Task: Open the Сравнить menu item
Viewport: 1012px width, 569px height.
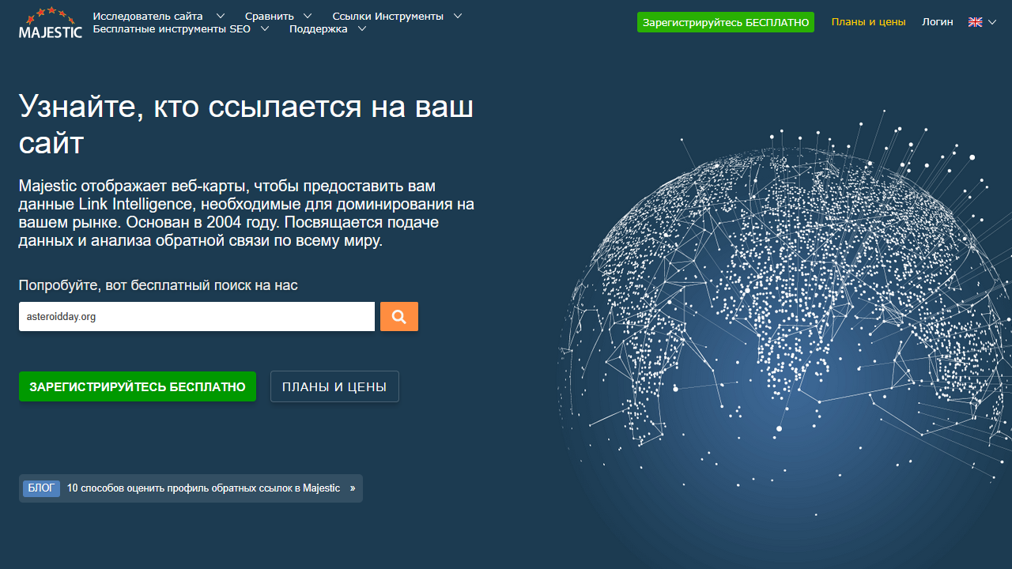Action: coord(269,16)
